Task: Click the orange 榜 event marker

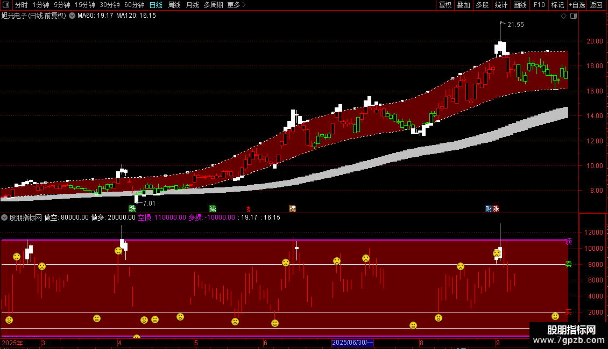Action: (292, 208)
